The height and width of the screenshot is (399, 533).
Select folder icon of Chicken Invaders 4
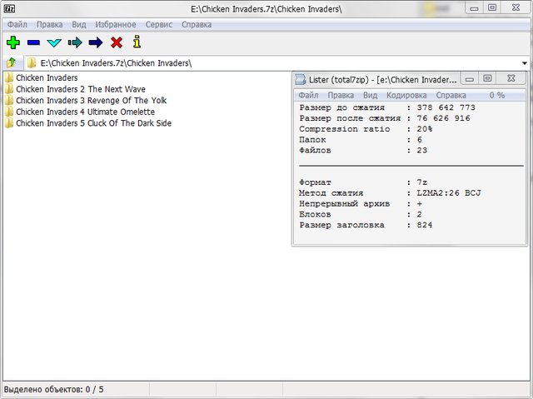point(9,112)
